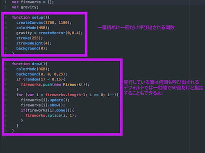Viewport: 205px width, 153px height.
Task: Click the if(fireworks[i].done()) line
Action: coord(48,110)
